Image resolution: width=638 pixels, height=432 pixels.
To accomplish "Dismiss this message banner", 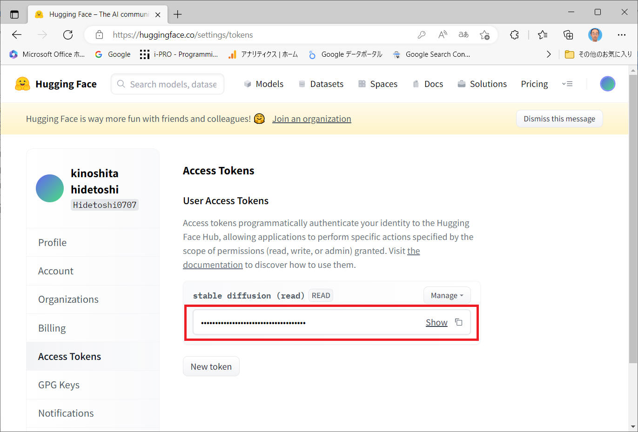I will 559,119.
